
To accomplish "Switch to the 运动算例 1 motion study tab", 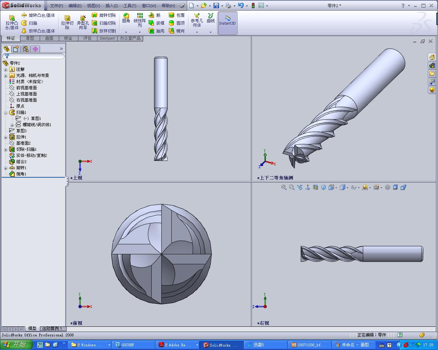I will click(x=52, y=328).
